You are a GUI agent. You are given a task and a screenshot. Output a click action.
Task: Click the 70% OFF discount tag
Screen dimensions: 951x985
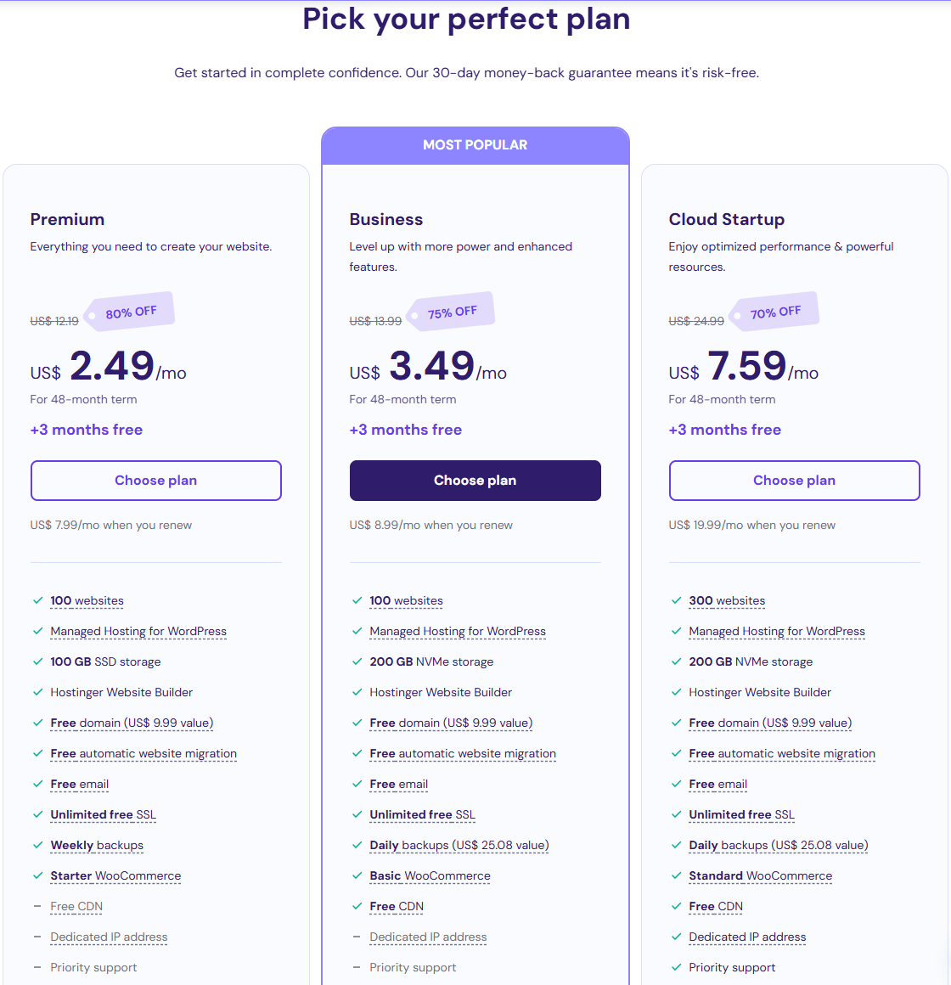(774, 312)
